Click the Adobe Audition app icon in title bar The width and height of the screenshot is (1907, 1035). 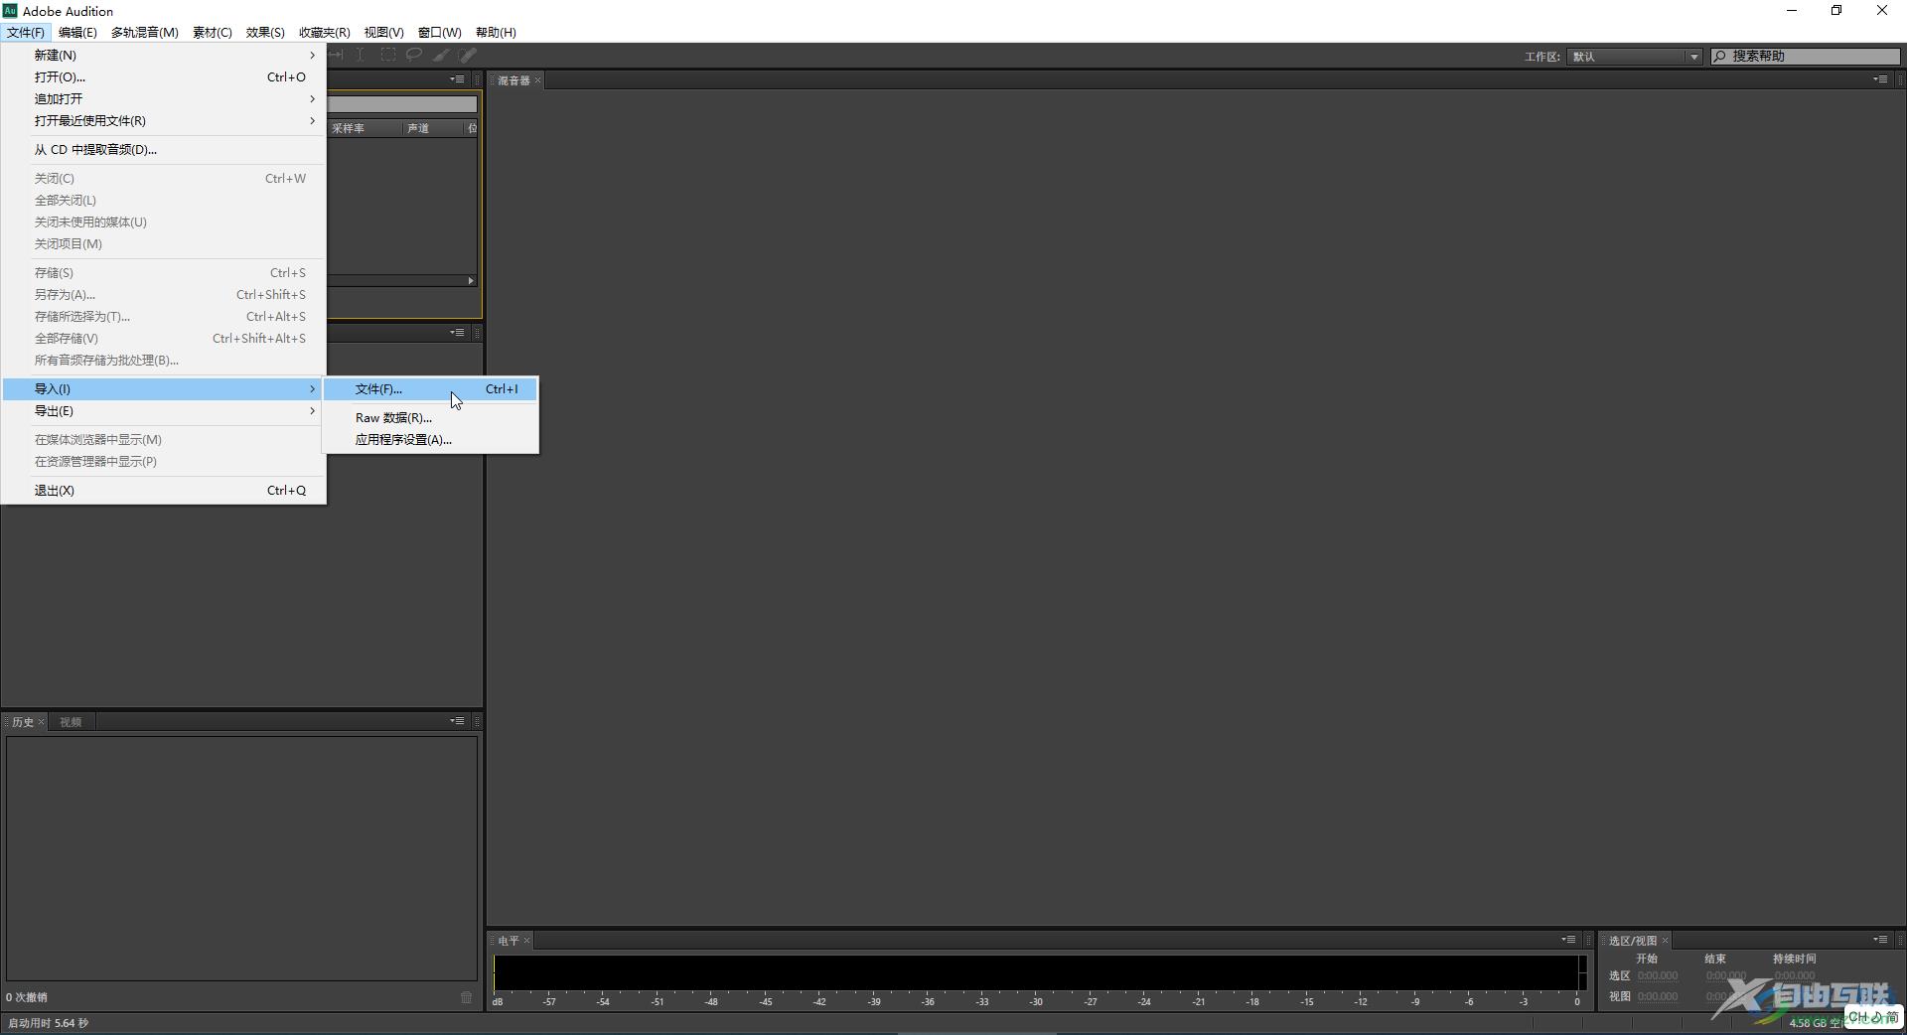10,11
